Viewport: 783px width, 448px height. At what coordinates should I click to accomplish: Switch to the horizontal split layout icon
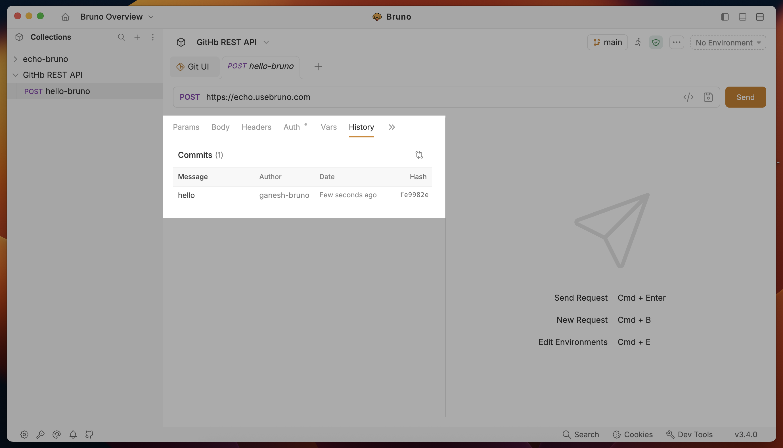(760, 17)
